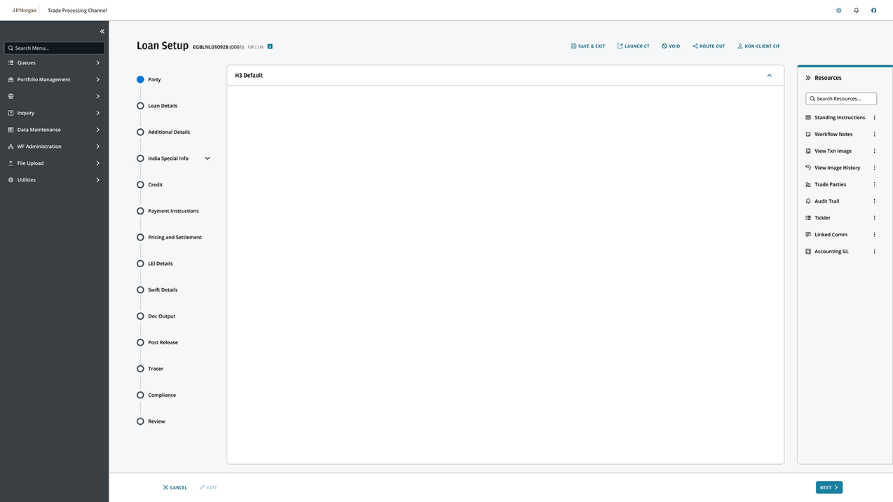Select the Additional Details step circle

pyautogui.click(x=140, y=133)
